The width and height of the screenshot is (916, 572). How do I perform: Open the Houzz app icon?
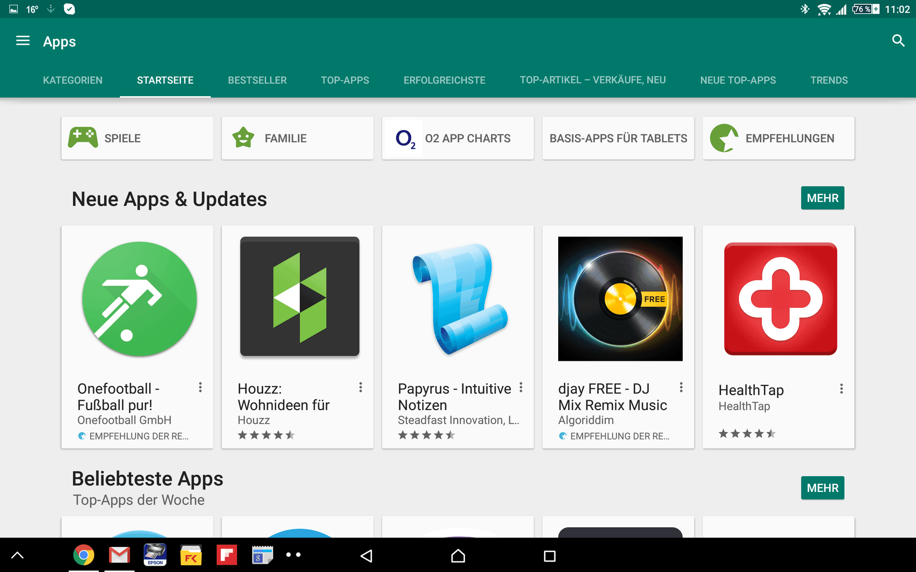pyautogui.click(x=300, y=296)
